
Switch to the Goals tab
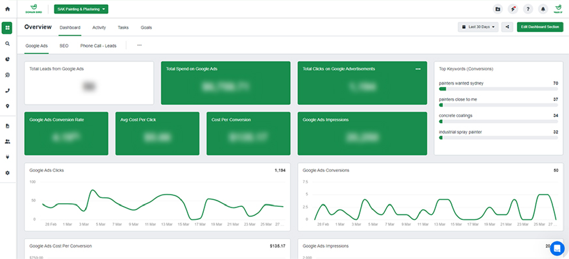point(146,27)
